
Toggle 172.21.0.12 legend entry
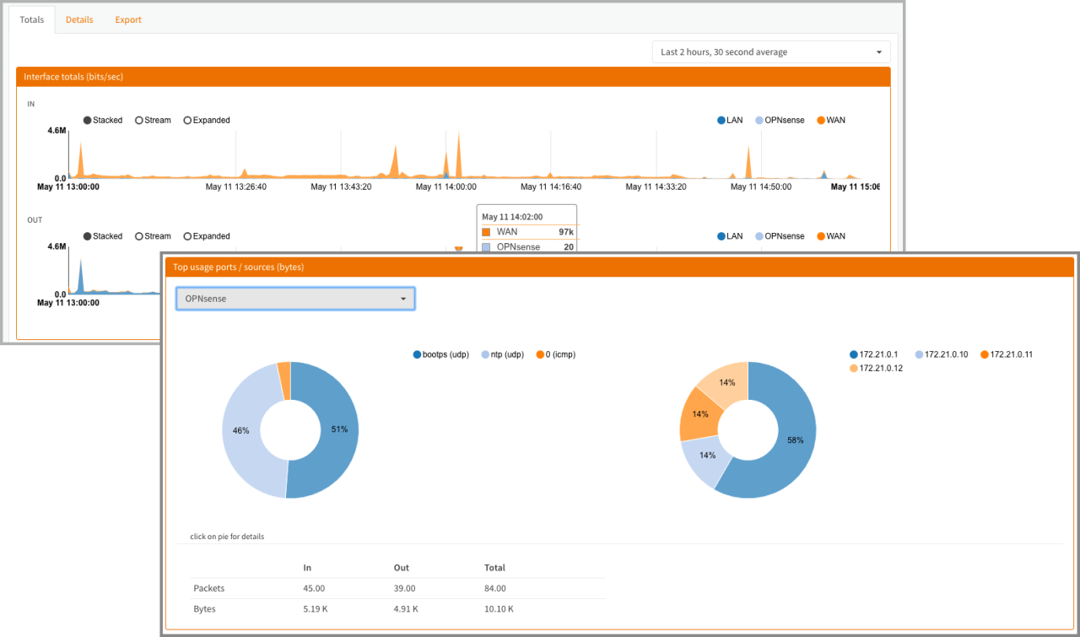(x=876, y=369)
